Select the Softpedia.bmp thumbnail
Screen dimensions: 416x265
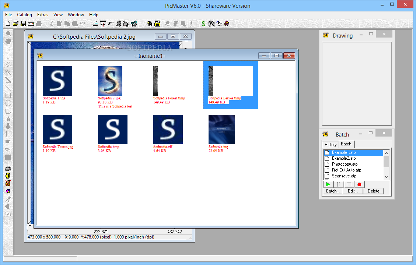tap(113, 129)
